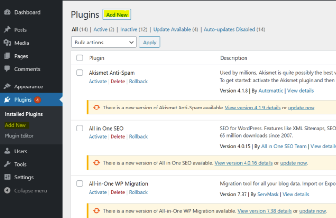The image size is (336, 218).
Task: Click the Users person icon
Action: pyautogui.click(x=7, y=151)
